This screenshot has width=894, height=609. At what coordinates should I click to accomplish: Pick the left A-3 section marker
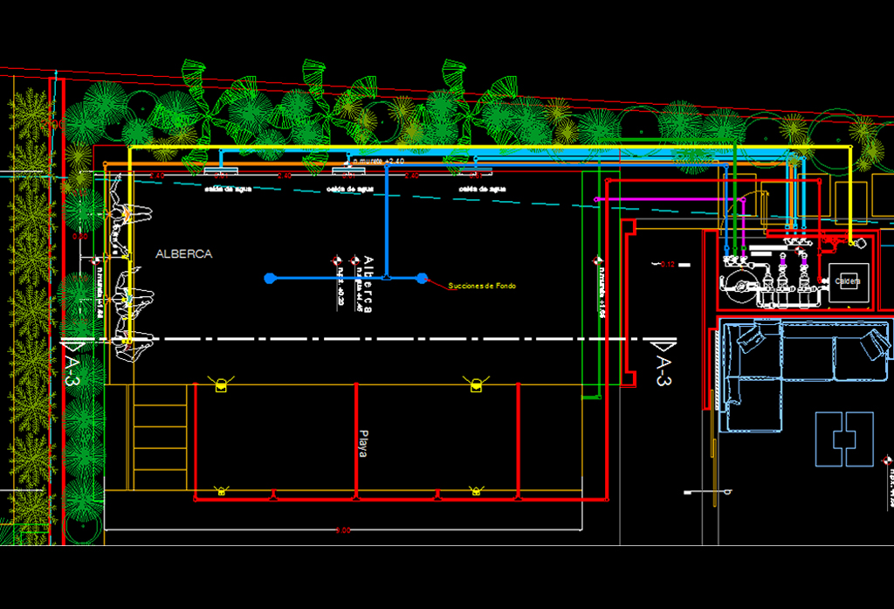(x=73, y=367)
